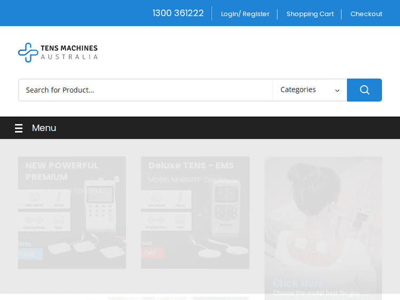Open the Categories dropdown

tap(309, 90)
